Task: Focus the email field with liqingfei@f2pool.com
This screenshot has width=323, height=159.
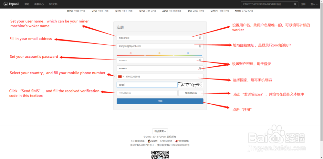Action: [x=160, y=46]
